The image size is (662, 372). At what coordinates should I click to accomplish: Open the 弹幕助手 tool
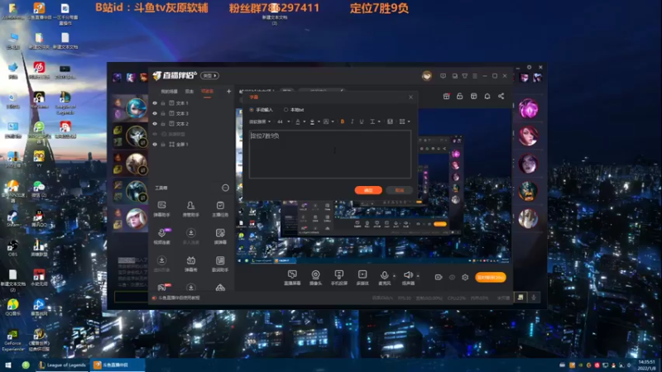click(x=161, y=209)
